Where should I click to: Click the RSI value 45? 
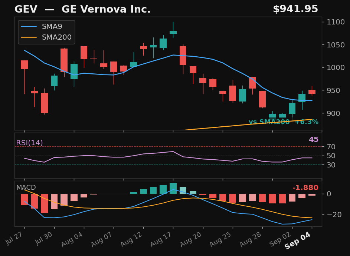tap(314, 139)
